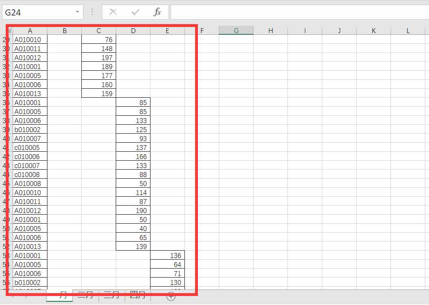This screenshot has height=305, width=429.
Task: Click cell A010011 in row 30
Action: click(30, 49)
